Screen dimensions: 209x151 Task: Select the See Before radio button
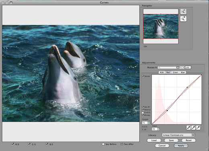103,144
